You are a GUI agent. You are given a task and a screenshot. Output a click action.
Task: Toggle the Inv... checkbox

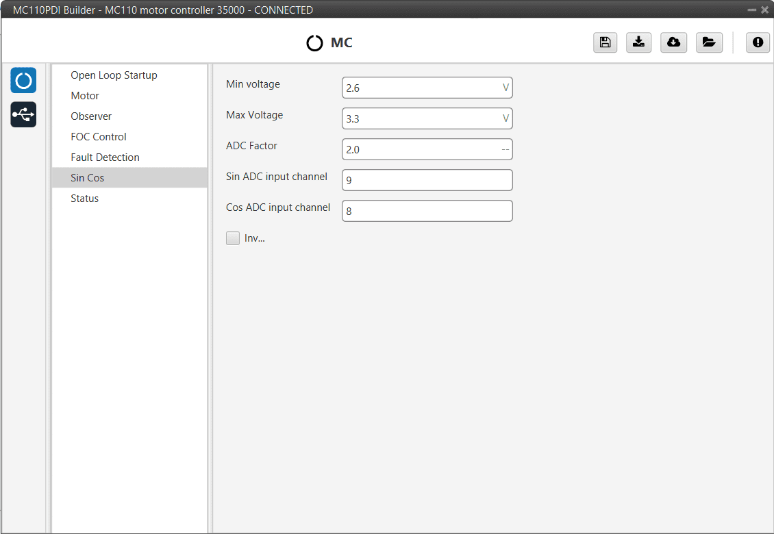(x=232, y=238)
